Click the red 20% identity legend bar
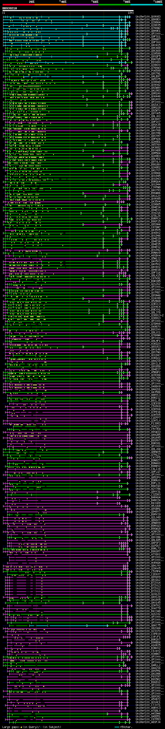 (18, 5)
